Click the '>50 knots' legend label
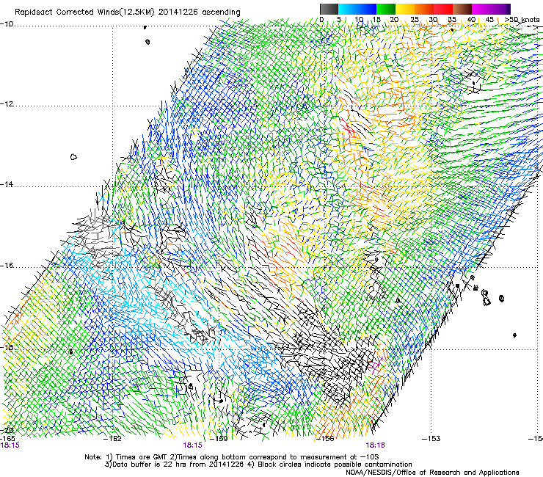 522,20
